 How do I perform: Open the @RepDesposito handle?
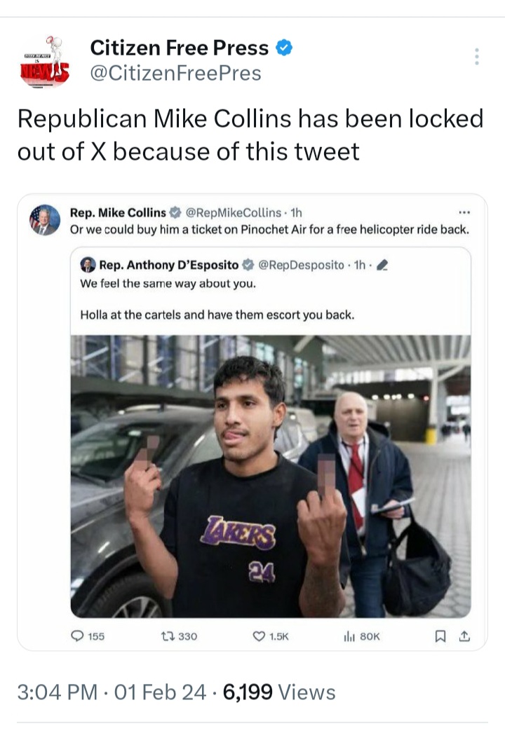[301, 265]
